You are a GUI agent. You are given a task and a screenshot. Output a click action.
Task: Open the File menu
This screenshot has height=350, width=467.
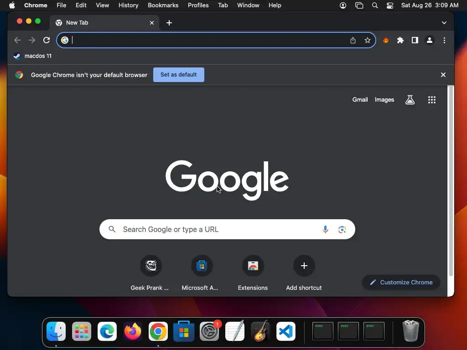[62, 5]
